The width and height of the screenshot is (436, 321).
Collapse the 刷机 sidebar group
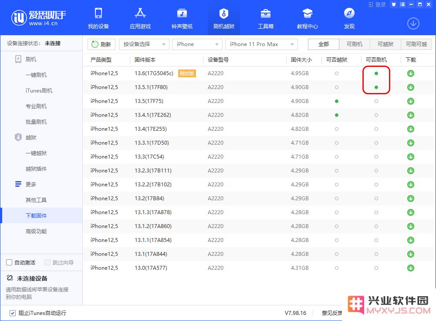coord(26,60)
